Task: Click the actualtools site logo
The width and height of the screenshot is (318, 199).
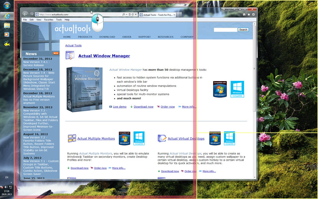Action: coord(73,29)
